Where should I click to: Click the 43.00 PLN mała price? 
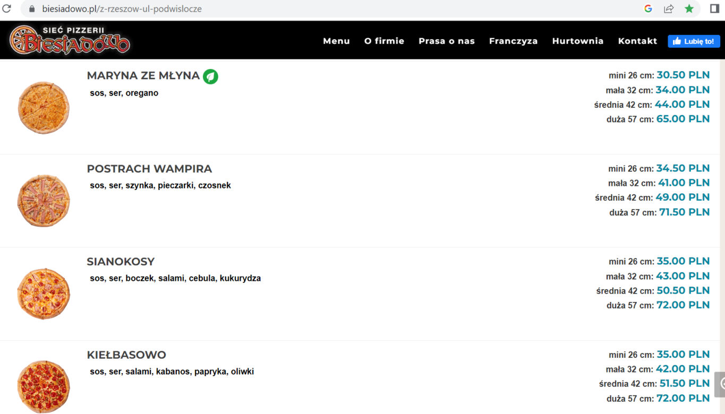[x=683, y=276]
